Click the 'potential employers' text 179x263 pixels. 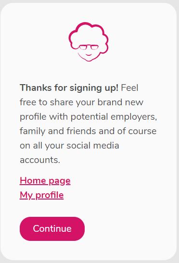(x=114, y=116)
